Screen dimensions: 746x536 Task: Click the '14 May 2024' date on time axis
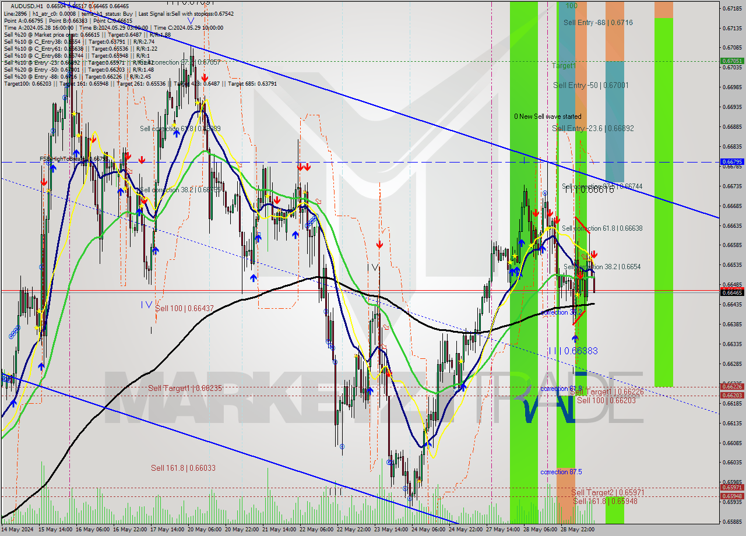pos(18,530)
